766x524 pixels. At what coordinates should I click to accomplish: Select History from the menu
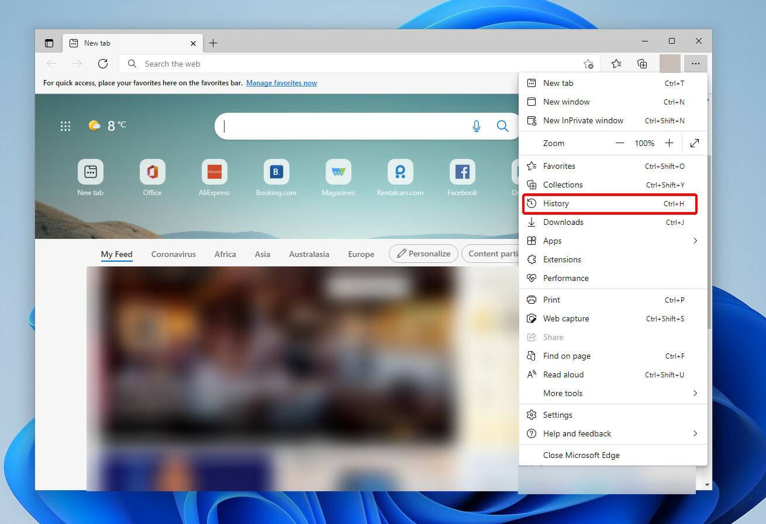click(610, 203)
